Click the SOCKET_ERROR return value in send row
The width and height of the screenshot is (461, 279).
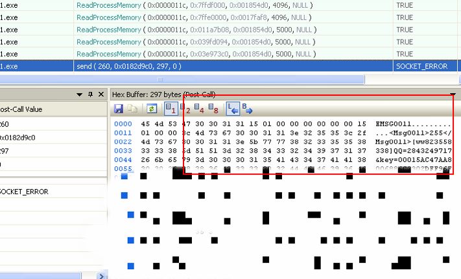421,66
